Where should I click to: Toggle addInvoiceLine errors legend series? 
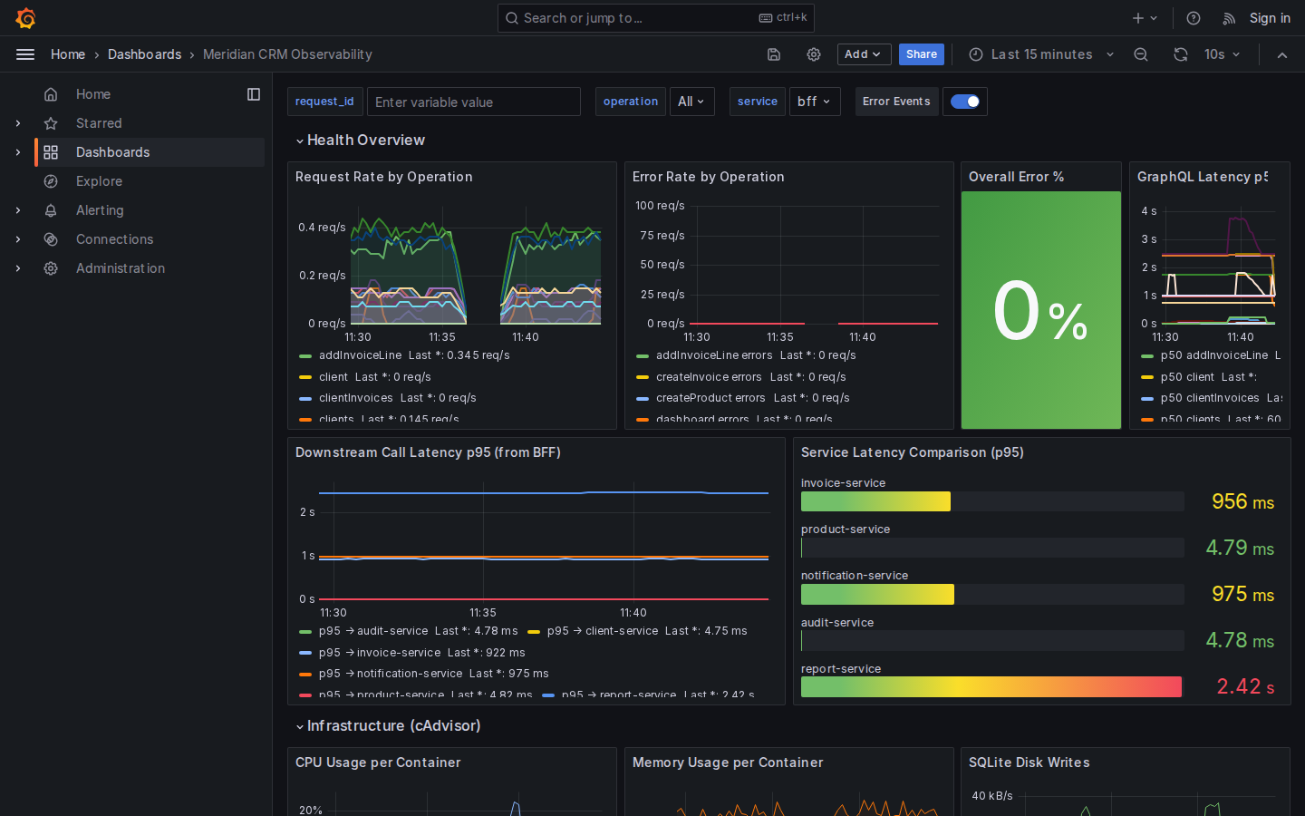[x=714, y=355]
